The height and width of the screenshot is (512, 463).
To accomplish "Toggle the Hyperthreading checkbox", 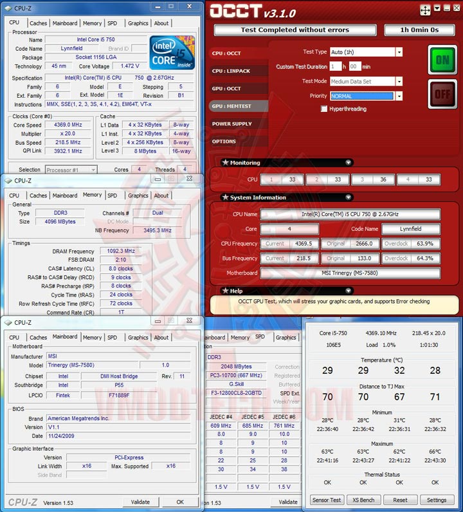I will [324, 109].
